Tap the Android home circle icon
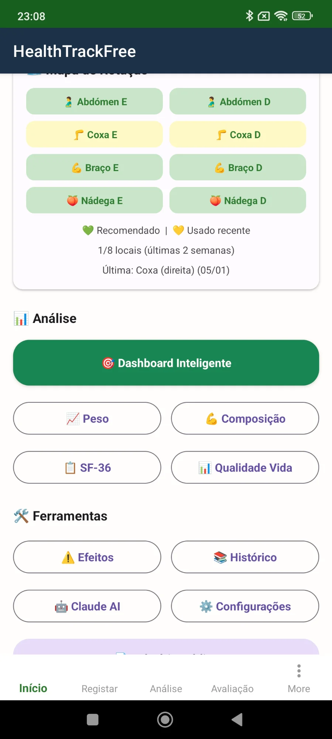The image size is (332, 739). [x=165, y=719]
